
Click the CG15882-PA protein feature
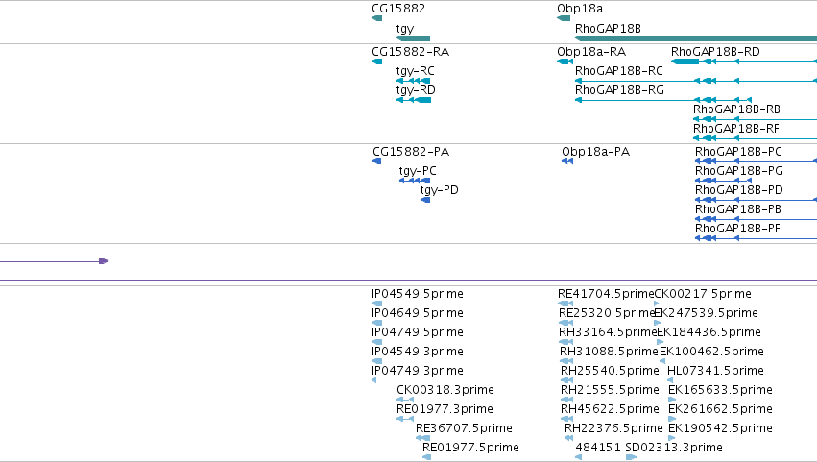[376, 161]
